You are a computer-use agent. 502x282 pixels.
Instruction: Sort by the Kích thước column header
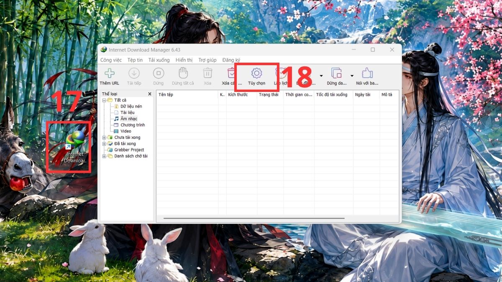click(x=242, y=95)
